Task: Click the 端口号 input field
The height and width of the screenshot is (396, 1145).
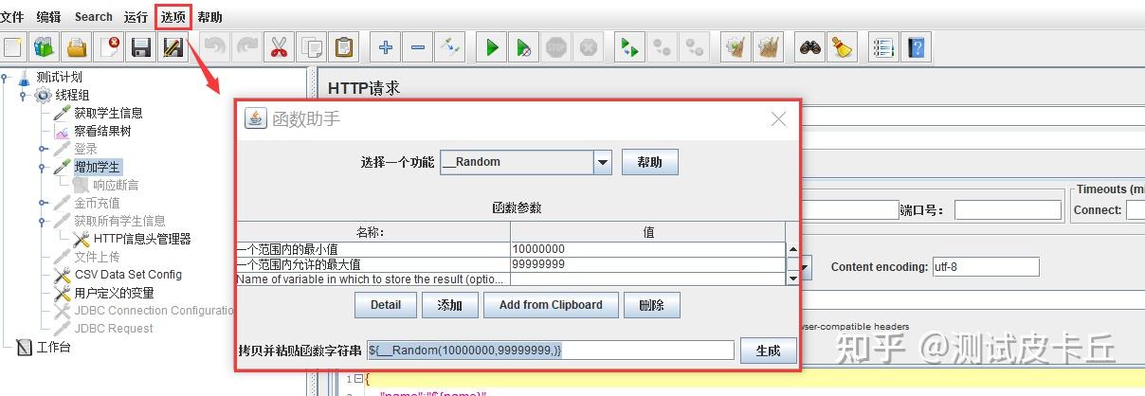Action: [1008, 209]
